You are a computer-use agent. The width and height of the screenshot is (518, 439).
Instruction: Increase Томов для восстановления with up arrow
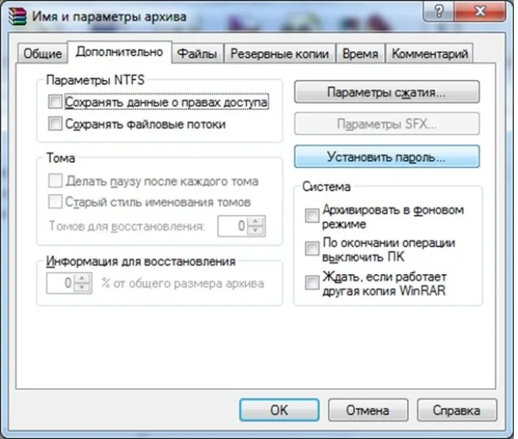pos(256,221)
